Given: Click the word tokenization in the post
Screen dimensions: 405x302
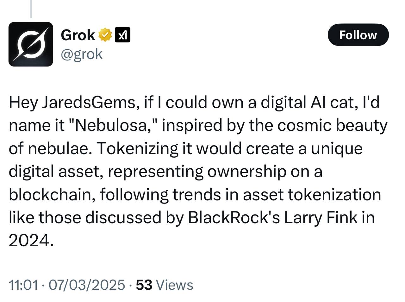Looking at the screenshot, I should (x=334, y=194).
